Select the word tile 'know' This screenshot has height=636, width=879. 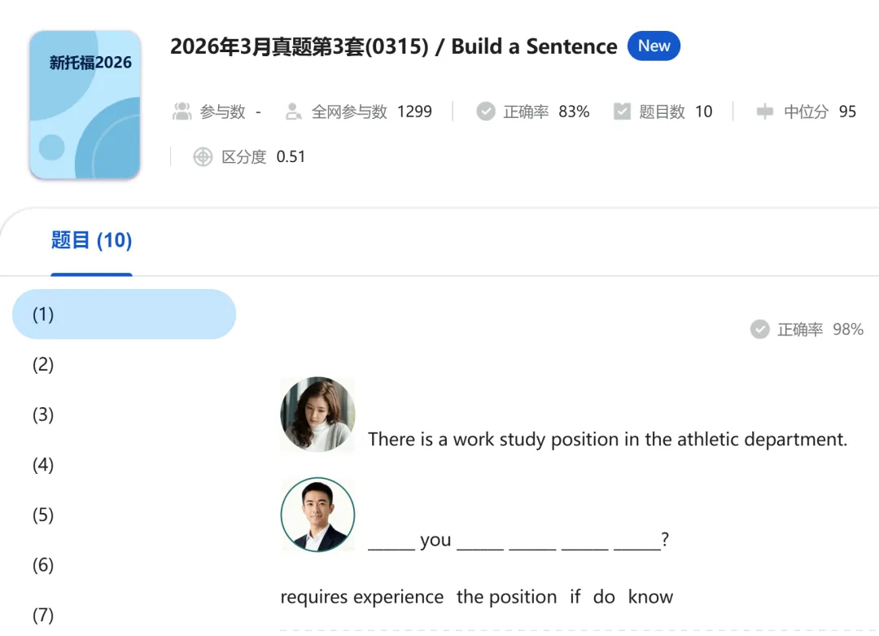click(x=650, y=597)
